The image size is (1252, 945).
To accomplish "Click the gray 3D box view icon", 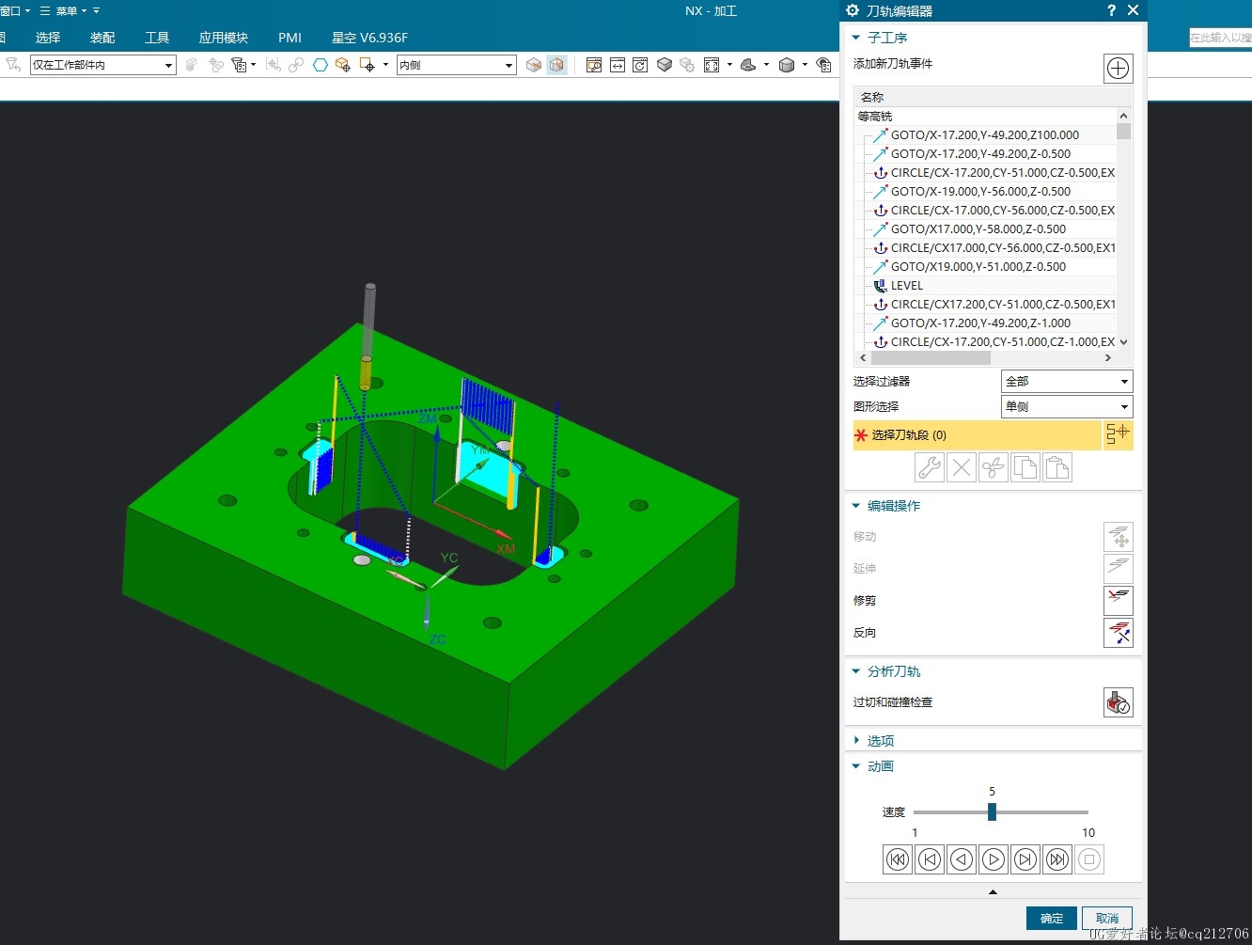I will 665,65.
